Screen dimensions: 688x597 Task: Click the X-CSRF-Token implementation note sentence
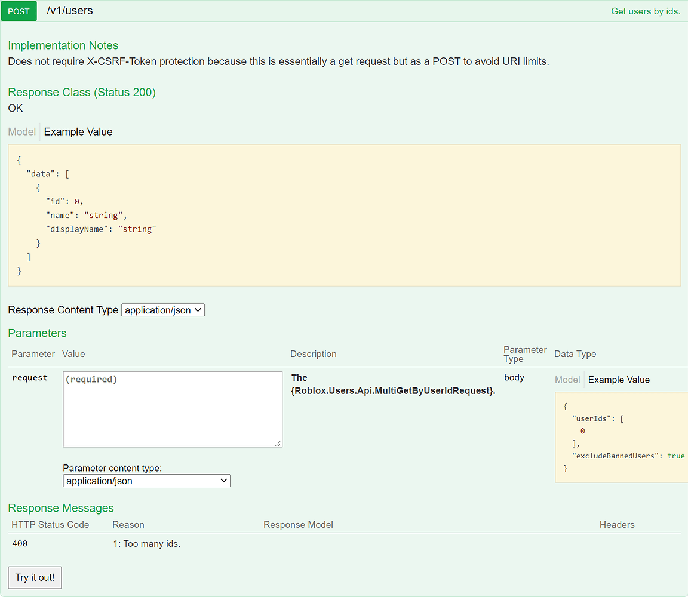[x=279, y=61]
